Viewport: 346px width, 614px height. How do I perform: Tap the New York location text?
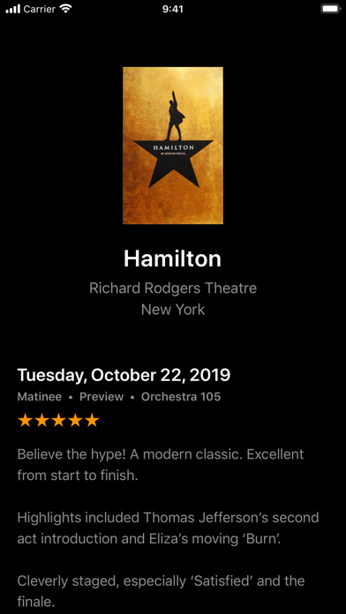[173, 310]
